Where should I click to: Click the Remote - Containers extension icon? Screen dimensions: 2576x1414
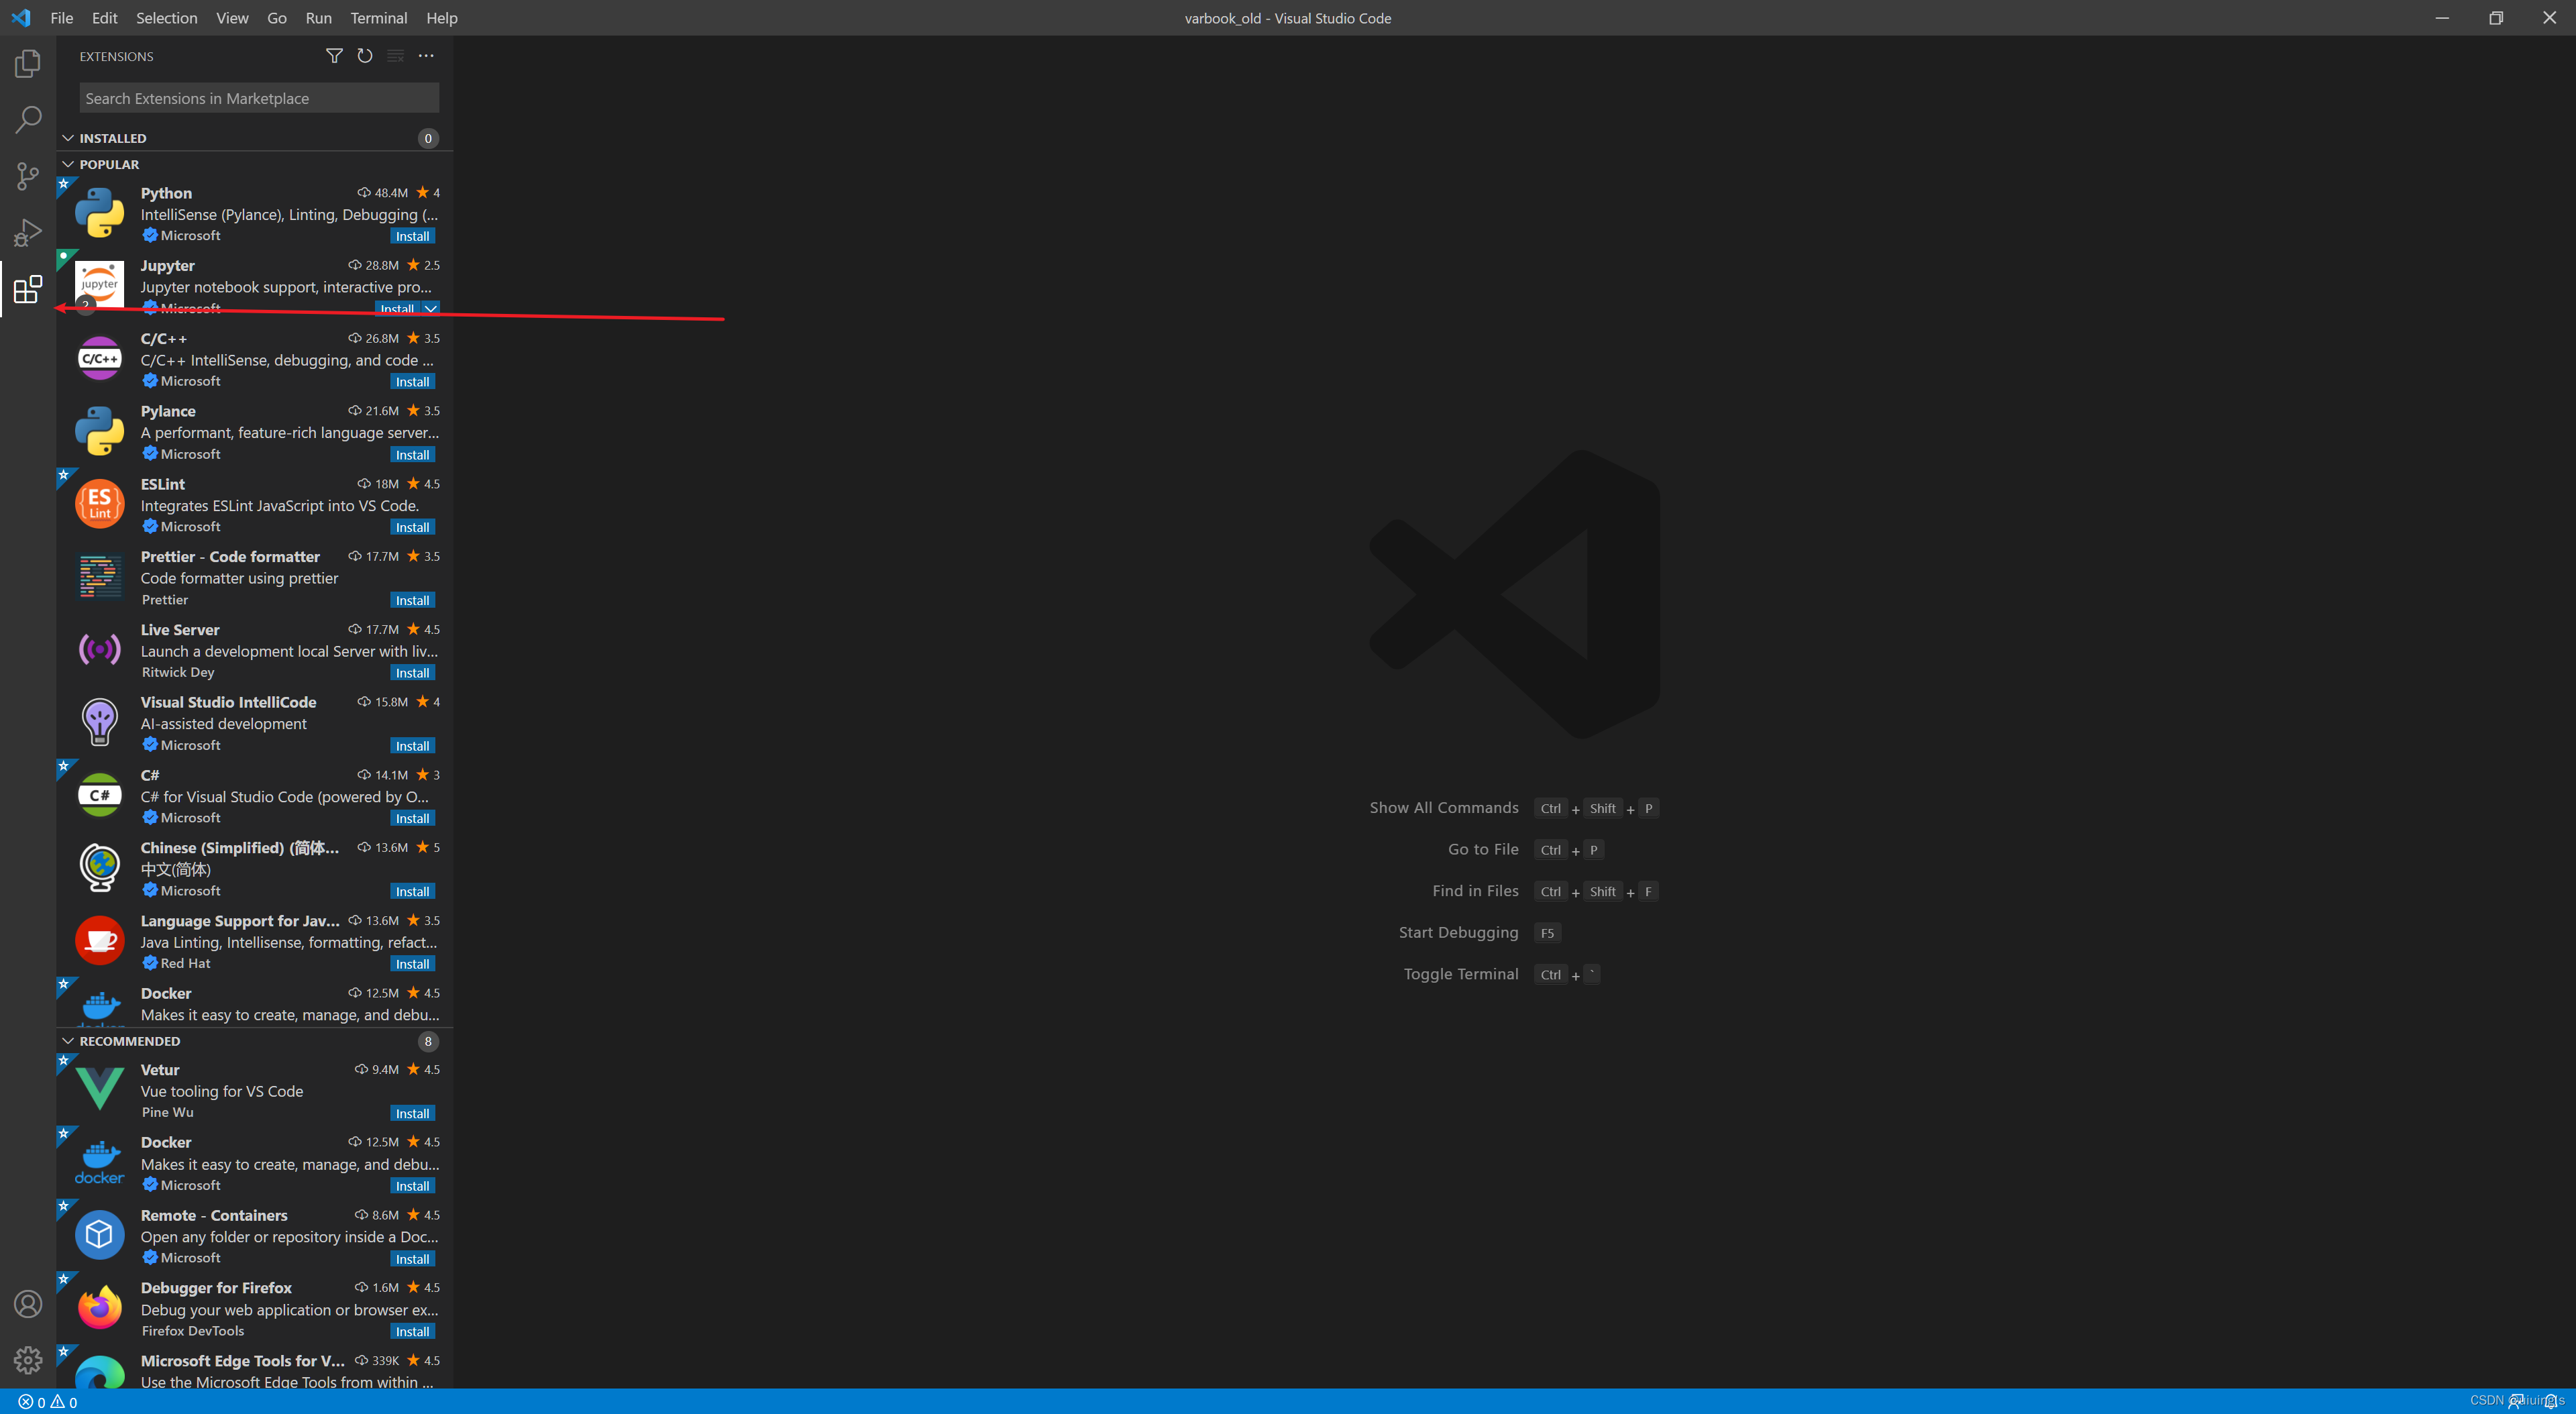click(x=100, y=1235)
